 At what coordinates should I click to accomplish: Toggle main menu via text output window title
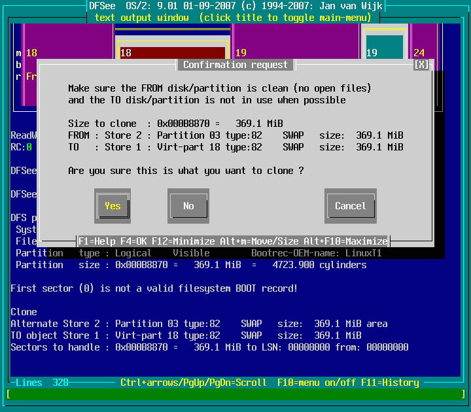pos(235,17)
